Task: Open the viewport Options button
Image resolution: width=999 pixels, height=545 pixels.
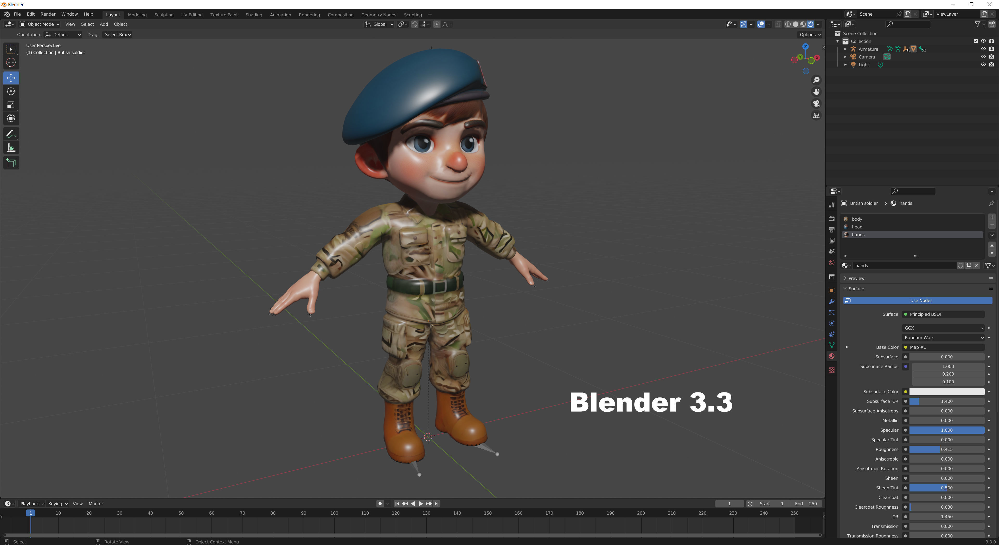Action: pos(810,35)
